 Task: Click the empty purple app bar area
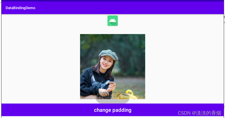129,8
